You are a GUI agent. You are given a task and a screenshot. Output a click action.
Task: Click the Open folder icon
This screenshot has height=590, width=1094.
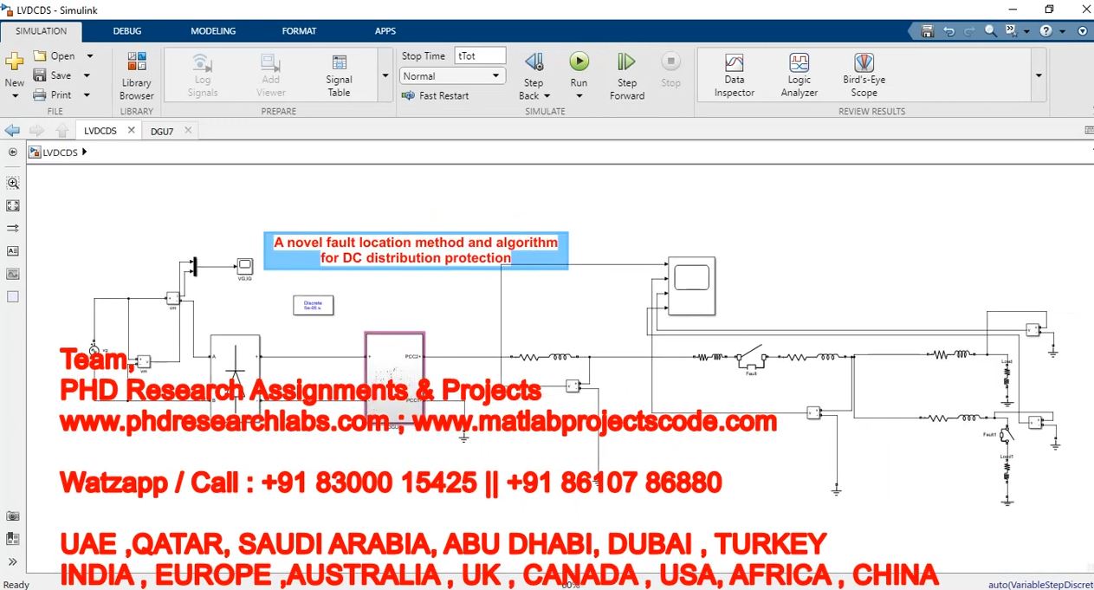pos(40,55)
